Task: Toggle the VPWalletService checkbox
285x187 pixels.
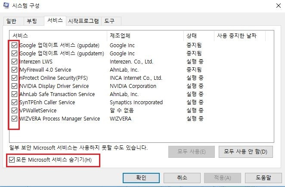Action: pyautogui.click(x=14, y=110)
